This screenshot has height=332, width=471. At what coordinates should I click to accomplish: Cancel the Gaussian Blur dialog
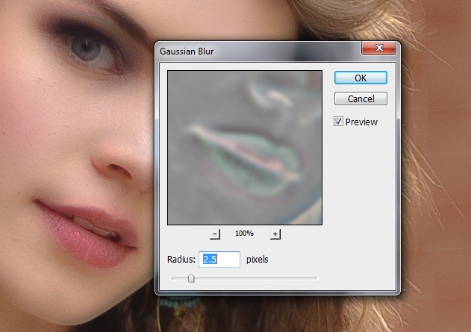[x=361, y=98]
